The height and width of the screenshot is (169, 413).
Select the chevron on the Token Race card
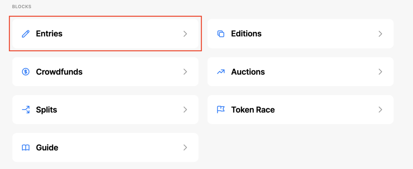[x=380, y=110]
